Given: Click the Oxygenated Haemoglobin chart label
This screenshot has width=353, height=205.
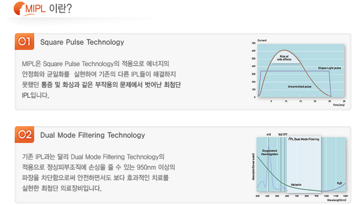Looking at the screenshot, I should 269,152.
